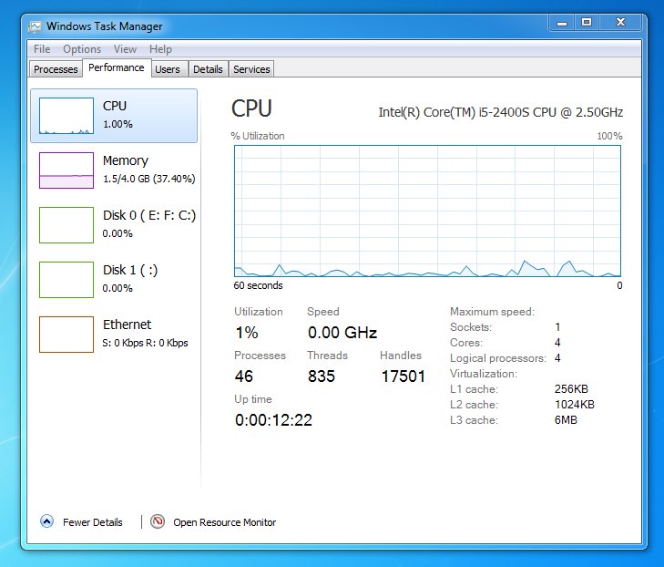Viewport: 664px width, 567px height.
Task: Click the S: 0 Kbps R: 0 Kbps value
Action: 145,343
